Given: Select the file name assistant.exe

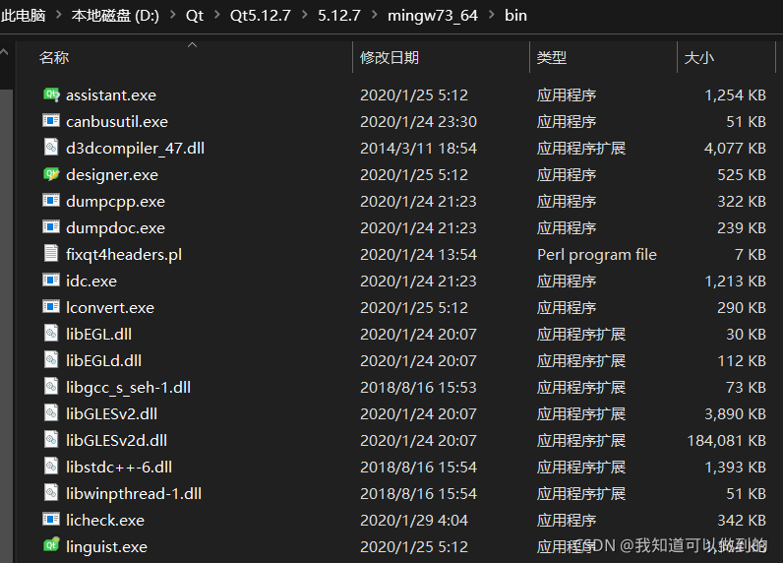Looking at the screenshot, I should pyautogui.click(x=111, y=94).
